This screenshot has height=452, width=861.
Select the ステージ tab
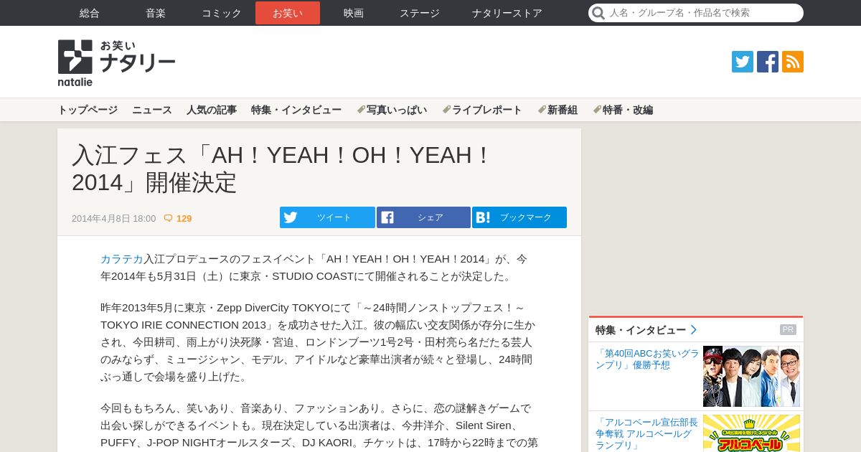click(420, 13)
